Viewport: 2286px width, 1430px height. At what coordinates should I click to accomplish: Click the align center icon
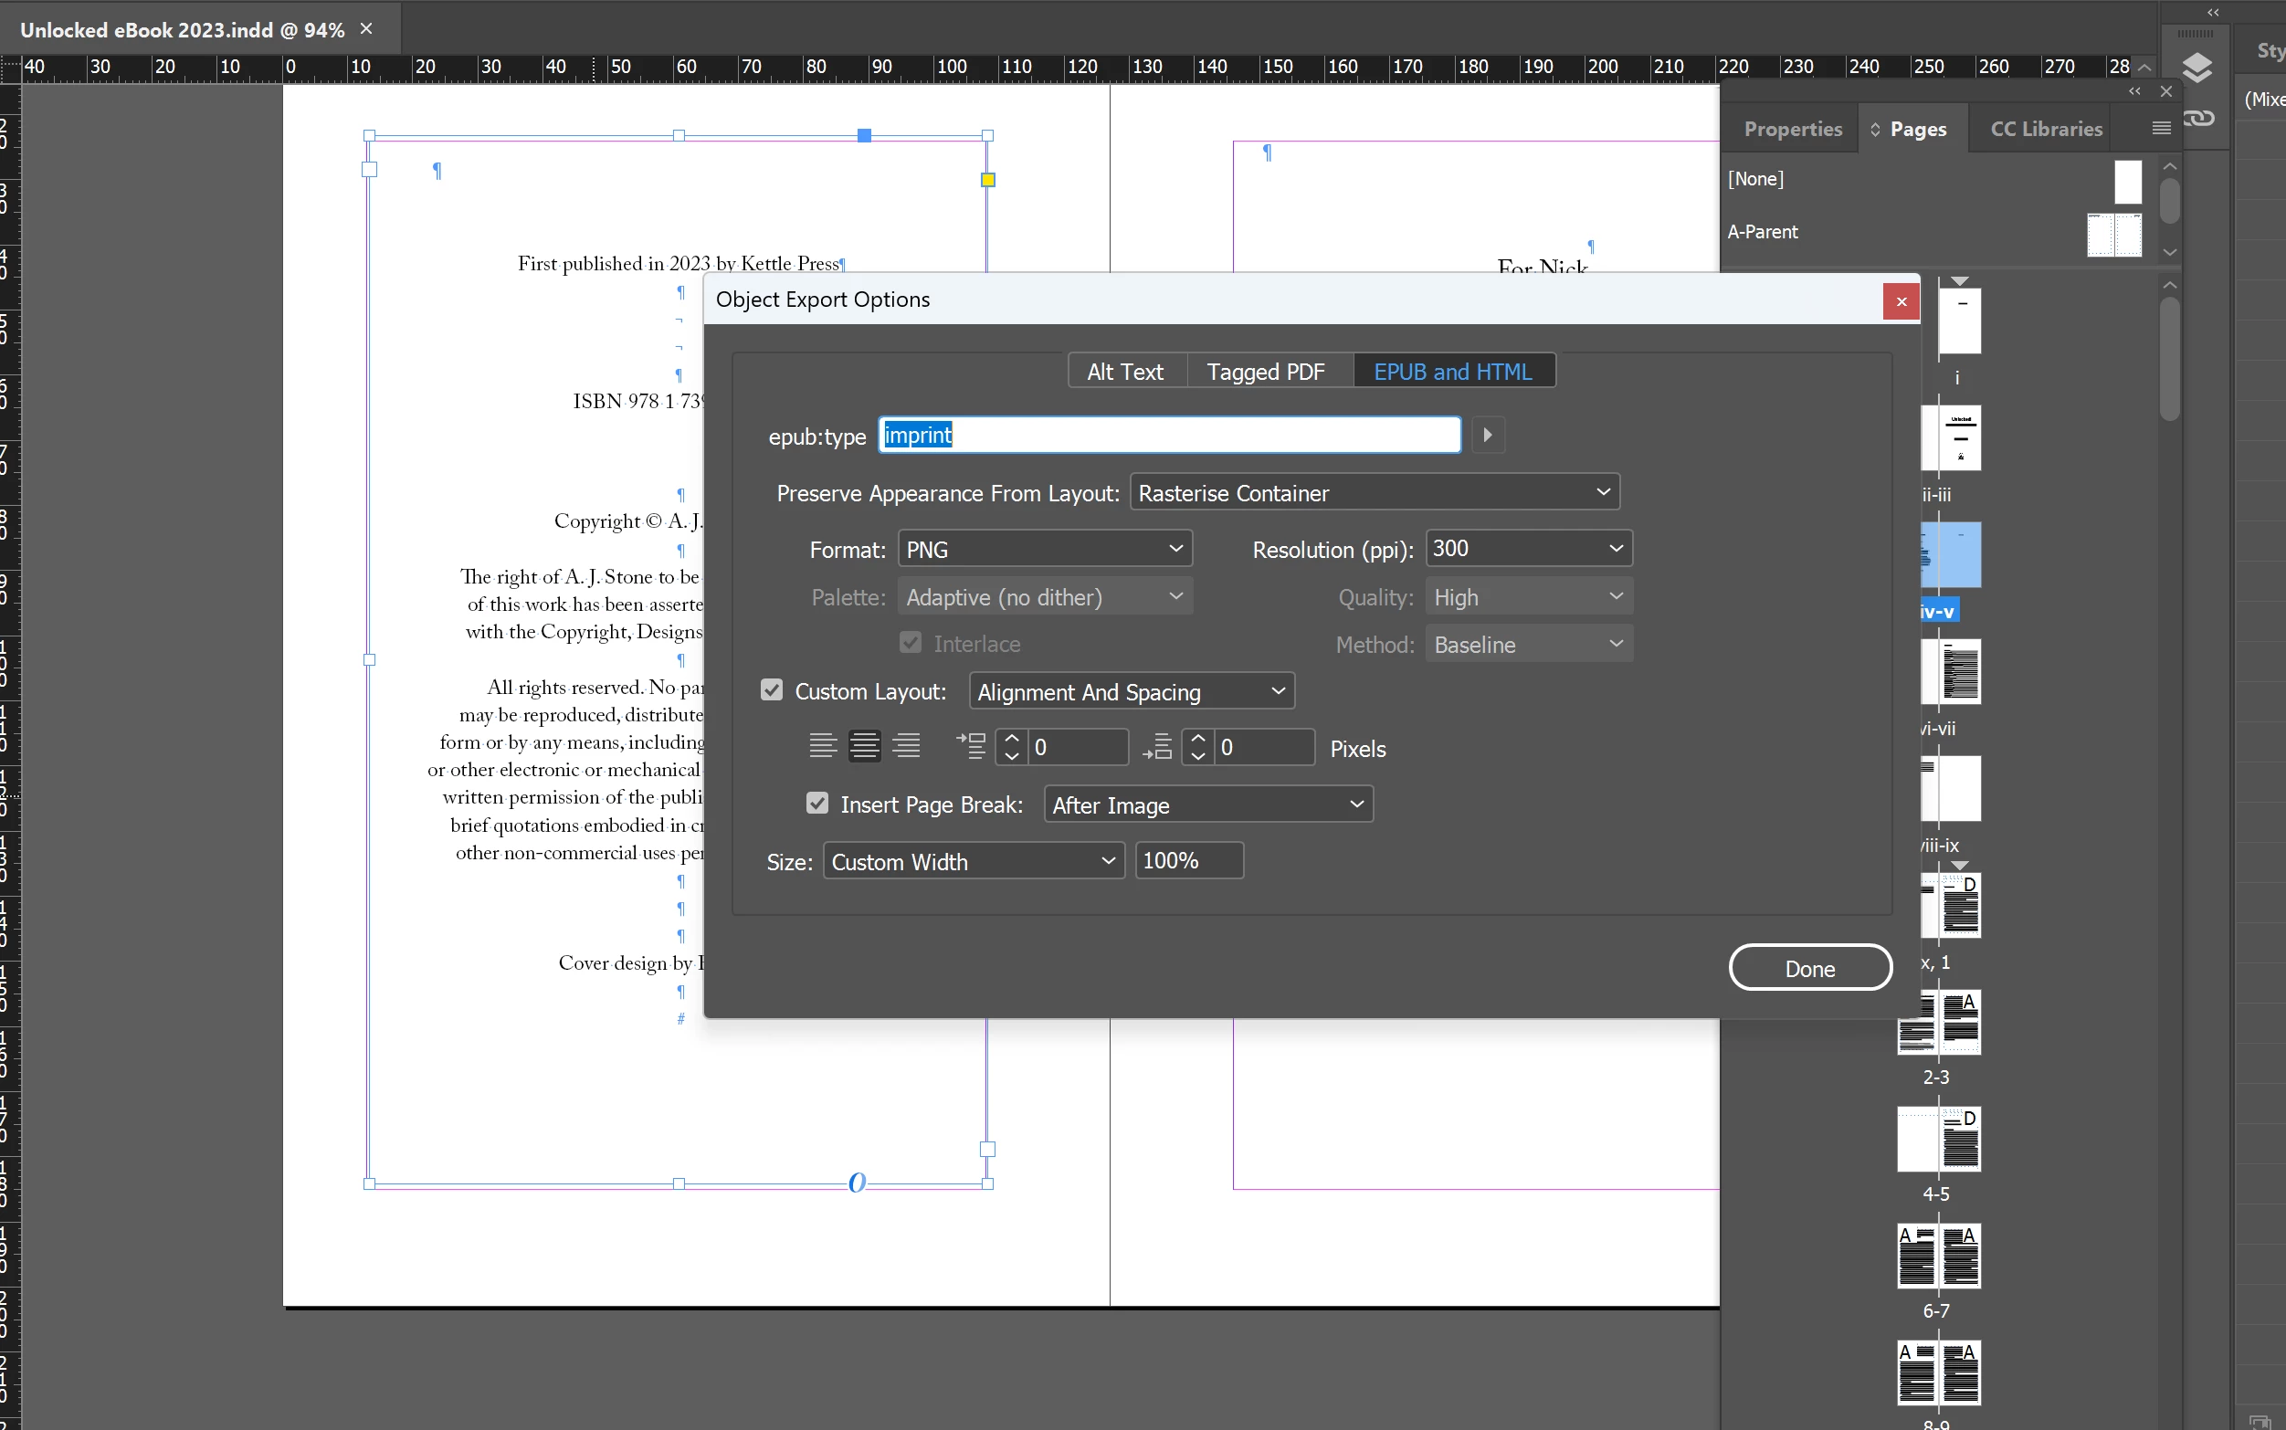[863, 747]
